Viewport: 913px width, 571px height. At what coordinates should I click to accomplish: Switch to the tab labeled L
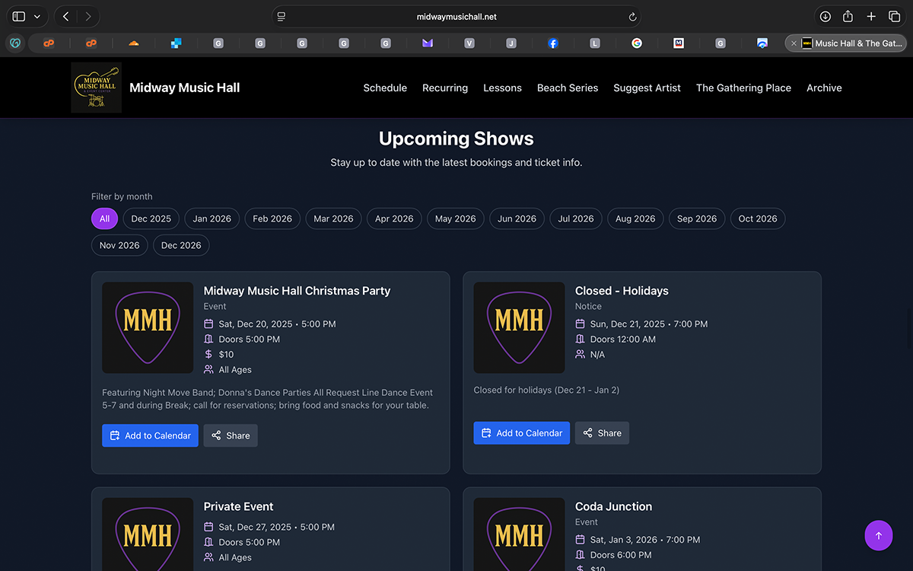[x=595, y=43]
